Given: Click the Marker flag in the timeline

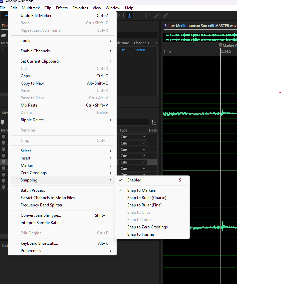Looking at the screenshot, I should pos(220,46).
